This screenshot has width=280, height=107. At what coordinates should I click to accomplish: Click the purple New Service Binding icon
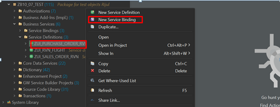click(92, 20)
